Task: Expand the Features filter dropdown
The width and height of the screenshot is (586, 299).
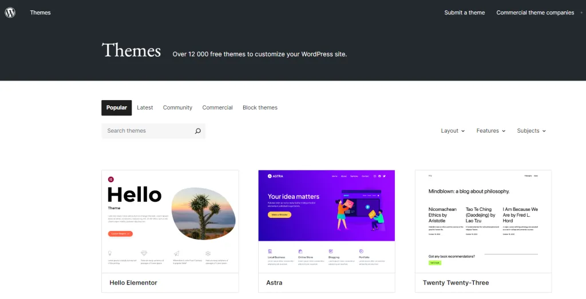Action: click(x=490, y=131)
